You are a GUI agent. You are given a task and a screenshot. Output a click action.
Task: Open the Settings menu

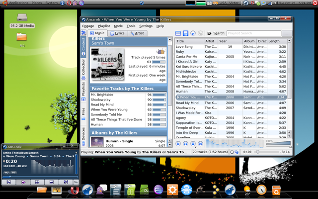[x=146, y=26]
